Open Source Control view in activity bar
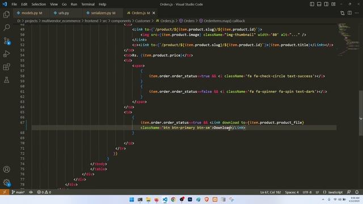Image resolution: width=363 pixels, height=204 pixels. point(6,41)
